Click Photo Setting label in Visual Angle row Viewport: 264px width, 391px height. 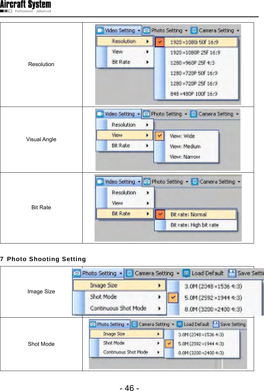pyautogui.click(x=166, y=114)
